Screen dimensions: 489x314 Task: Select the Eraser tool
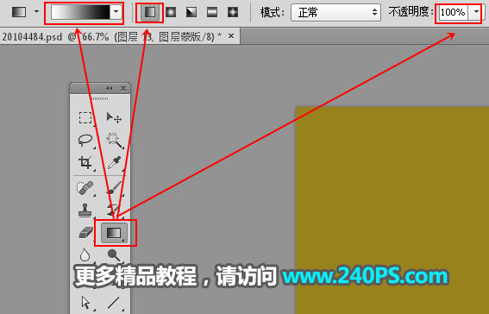click(x=85, y=233)
